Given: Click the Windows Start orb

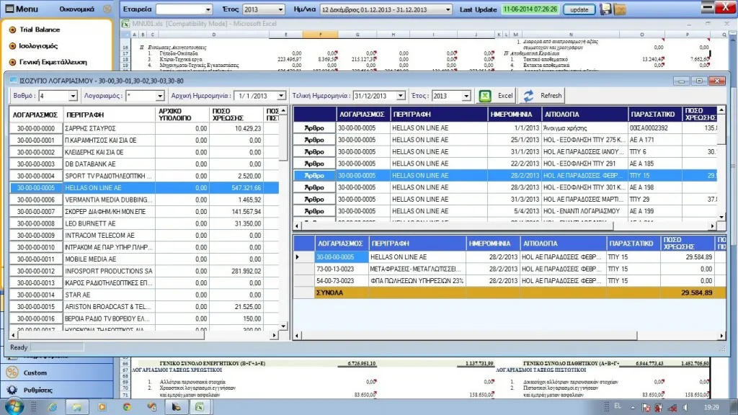Looking at the screenshot, I should [x=14, y=406].
